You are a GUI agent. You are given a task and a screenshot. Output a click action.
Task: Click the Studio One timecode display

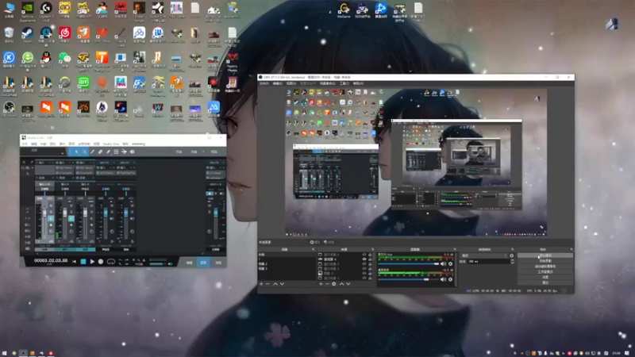click(51, 261)
